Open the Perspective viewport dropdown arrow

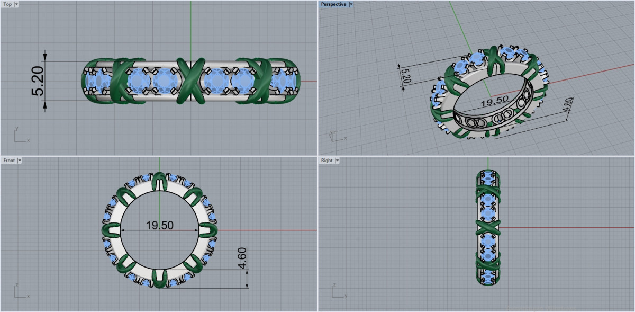point(351,4)
